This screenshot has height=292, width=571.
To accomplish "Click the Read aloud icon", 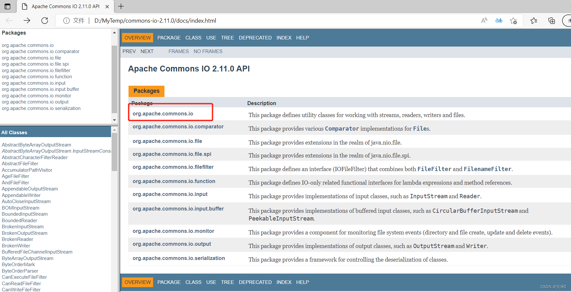I will point(484,21).
